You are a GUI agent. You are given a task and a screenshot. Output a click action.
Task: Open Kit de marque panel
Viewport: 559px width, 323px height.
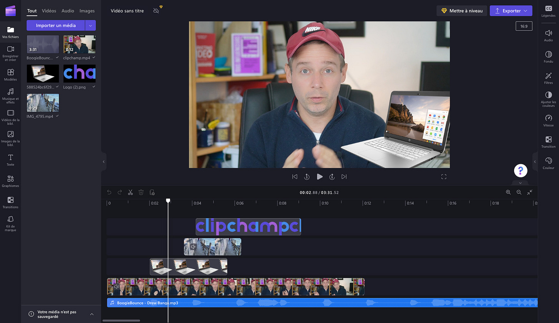(x=10, y=223)
